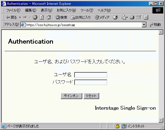Click the SSL lock icon in status bar
This screenshot has height=130, width=165.
coord(117,126)
